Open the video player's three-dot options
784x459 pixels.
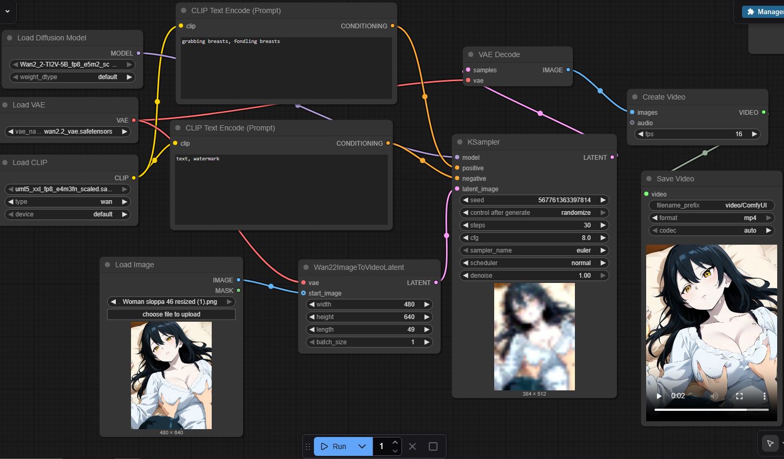click(x=765, y=396)
